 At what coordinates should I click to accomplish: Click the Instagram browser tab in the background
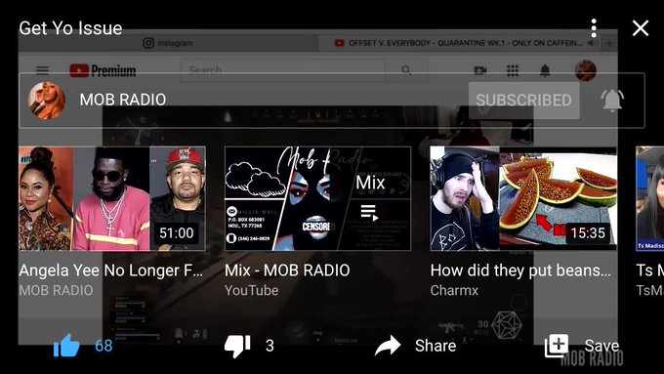coord(168,43)
